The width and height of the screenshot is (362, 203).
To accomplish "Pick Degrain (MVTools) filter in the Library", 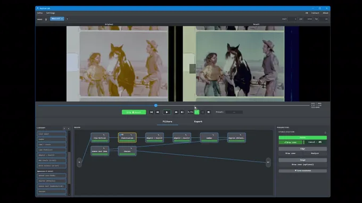I will (x=52, y=181).
